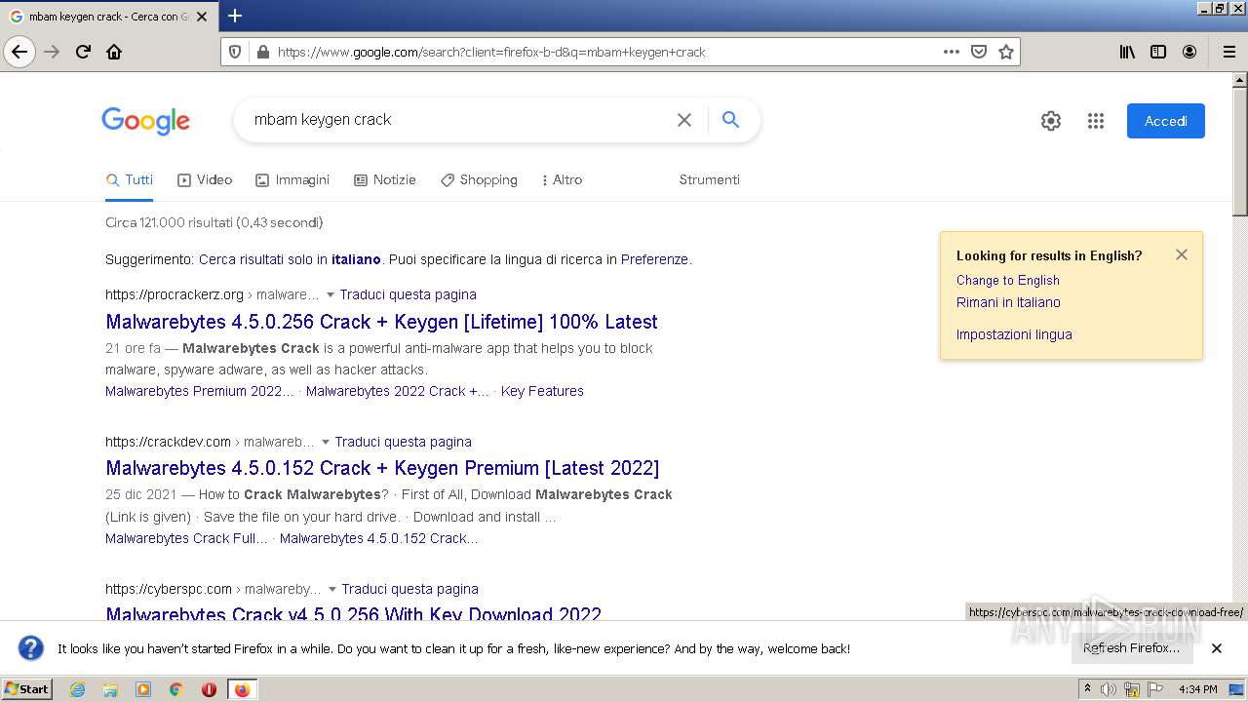Viewport: 1248px width, 702px height.
Task: Open Google settings gear icon
Action: (1050, 121)
